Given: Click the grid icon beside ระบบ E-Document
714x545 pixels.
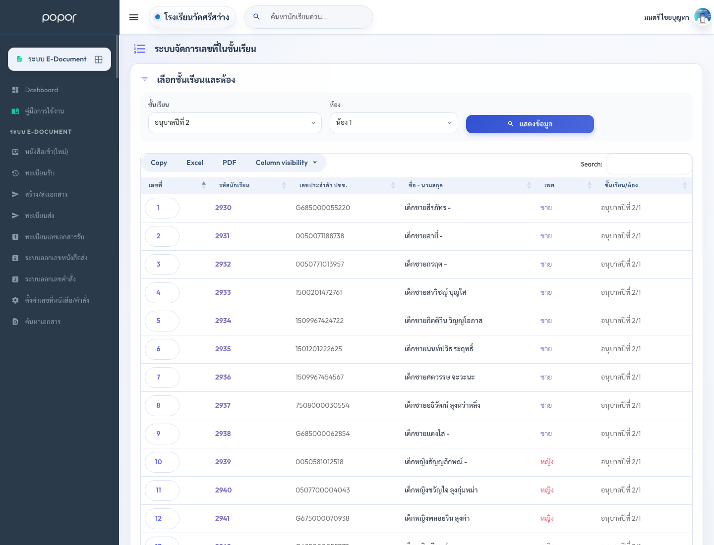Looking at the screenshot, I should [x=99, y=59].
